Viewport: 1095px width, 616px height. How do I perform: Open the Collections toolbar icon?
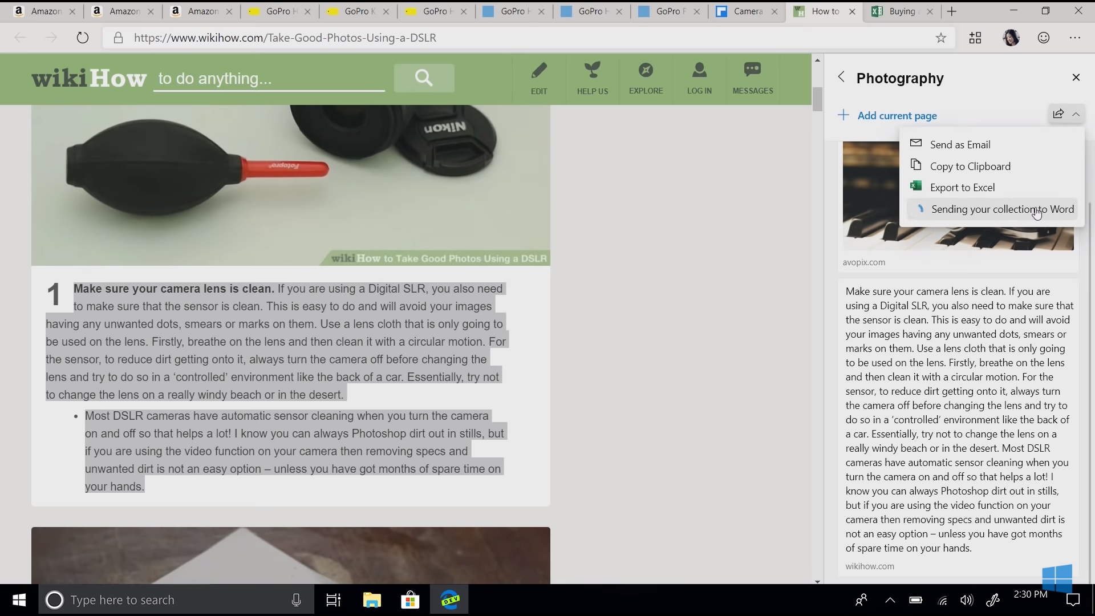pyautogui.click(x=975, y=38)
